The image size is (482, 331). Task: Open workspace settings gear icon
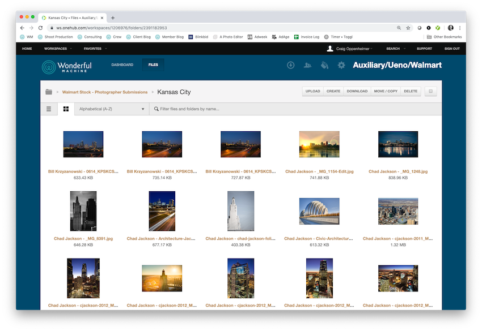[x=341, y=65]
